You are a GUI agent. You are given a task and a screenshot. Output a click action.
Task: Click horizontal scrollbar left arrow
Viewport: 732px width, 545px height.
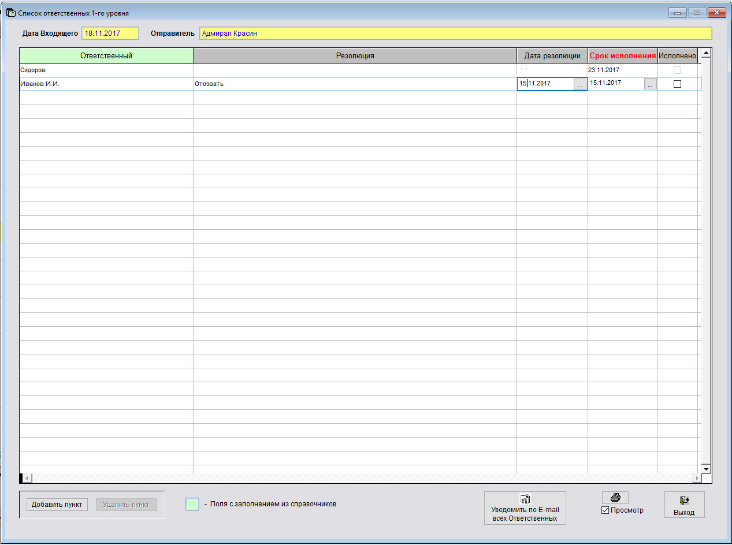pos(27,478)
